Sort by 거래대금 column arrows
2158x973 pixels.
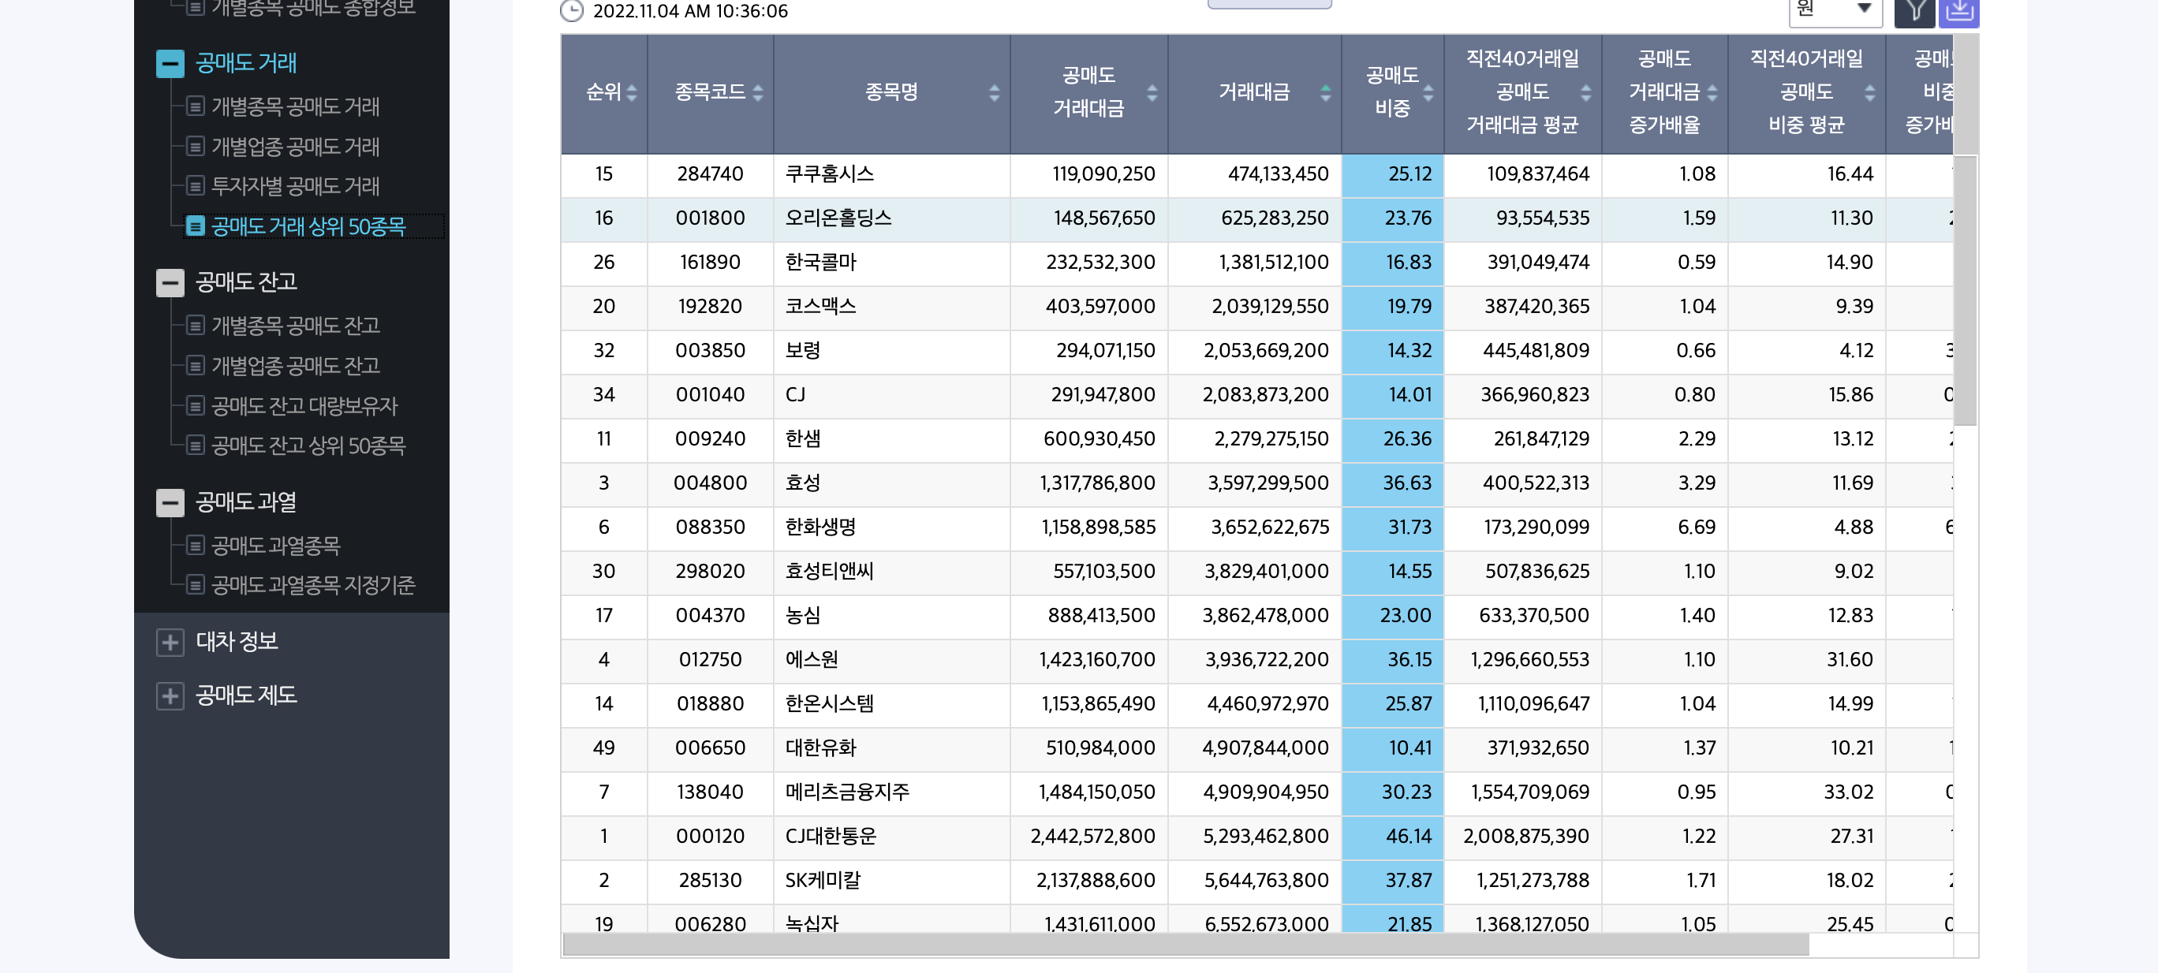pos(1325,92)
